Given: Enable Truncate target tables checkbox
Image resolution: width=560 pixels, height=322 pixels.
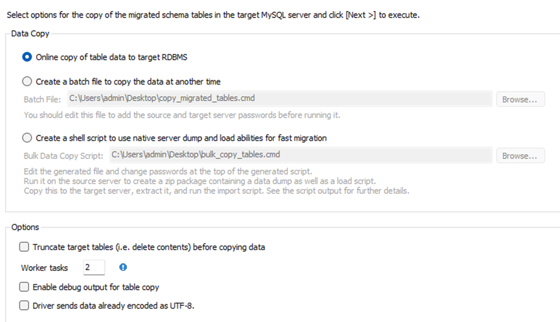Looking at the screenshot, I should (25, 247).
